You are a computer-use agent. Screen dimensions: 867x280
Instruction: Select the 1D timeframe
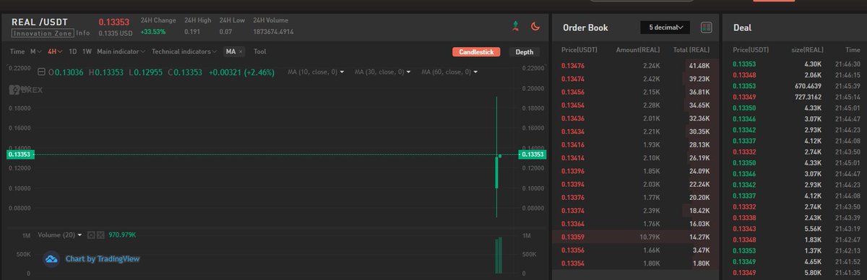click(72, 52)
